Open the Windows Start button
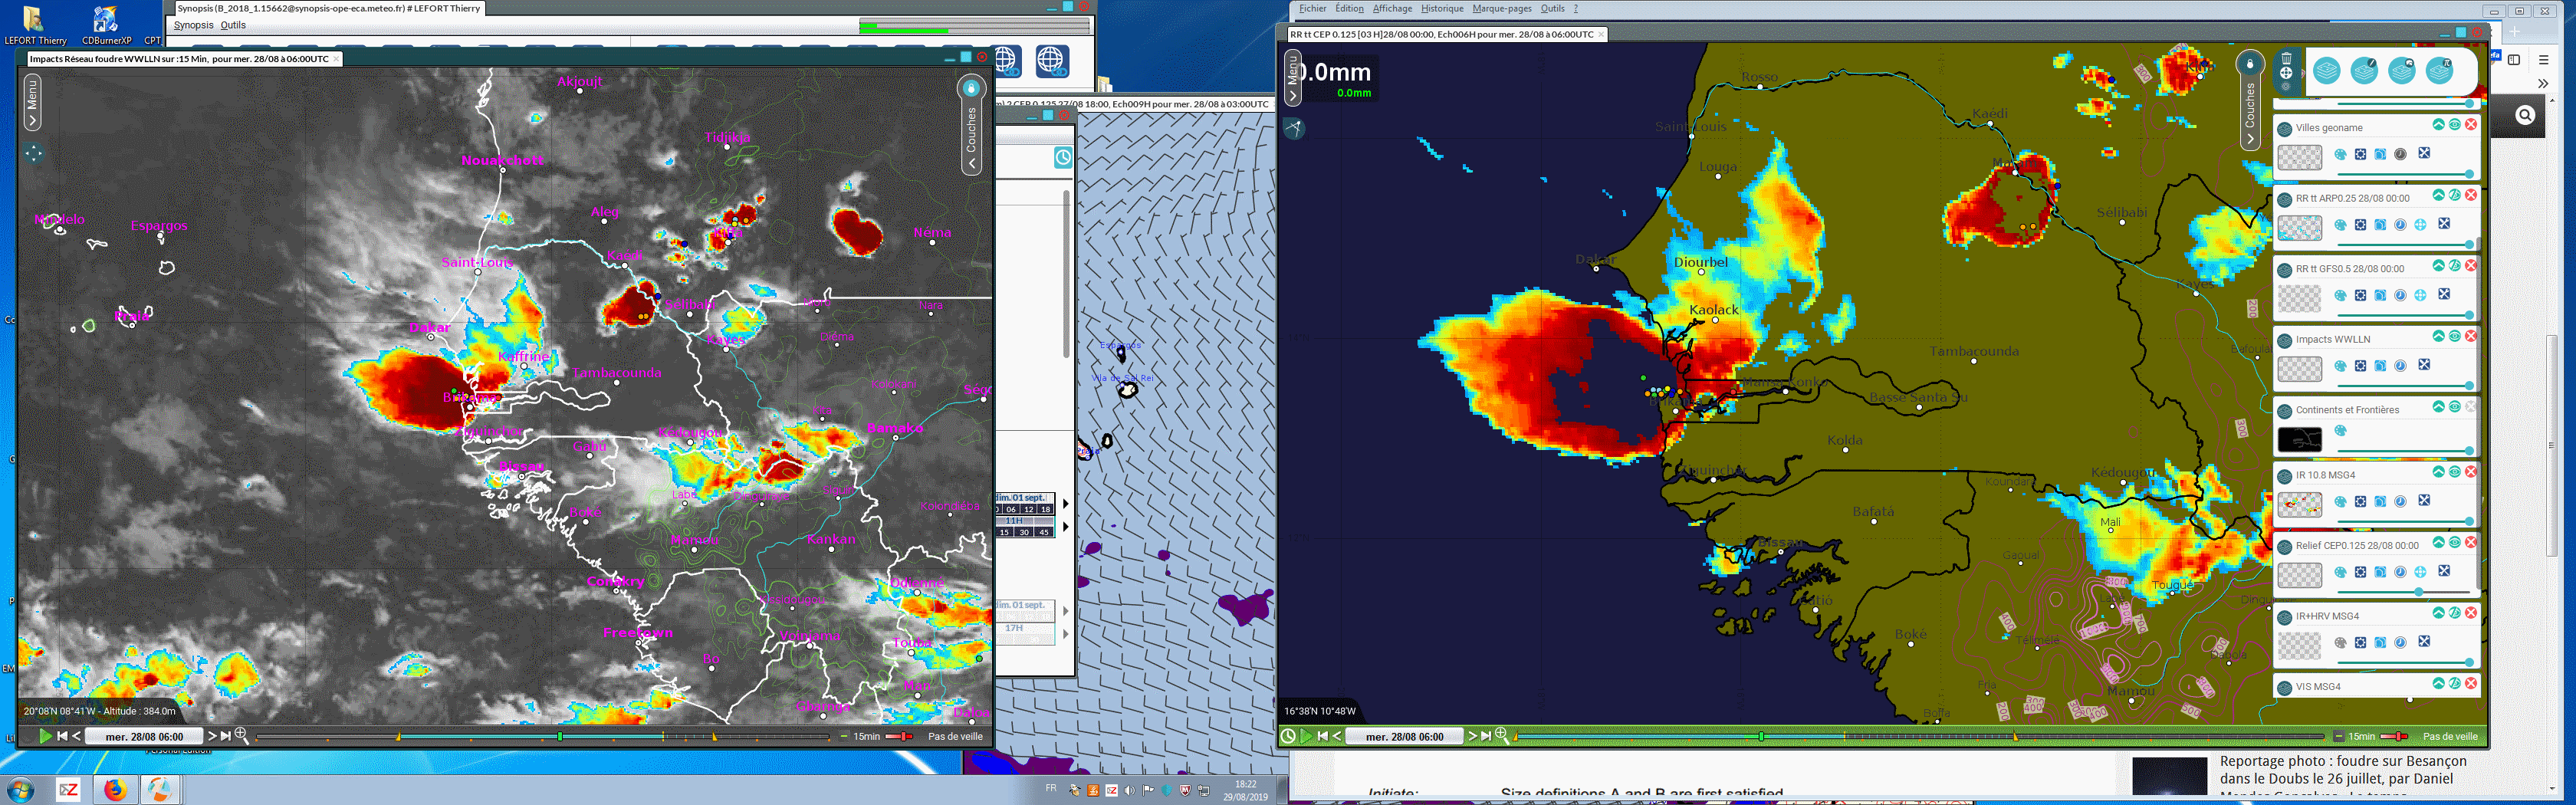2576x805 pixels. tap(20, 790)
